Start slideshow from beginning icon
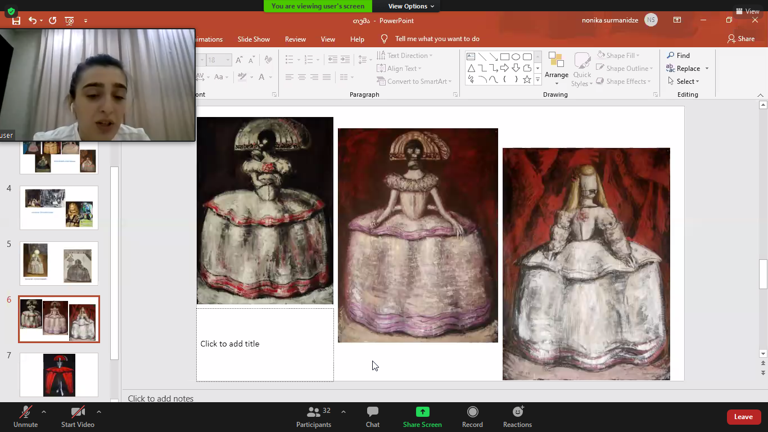This screenshot has width=768, height=432. coord(70,21)
